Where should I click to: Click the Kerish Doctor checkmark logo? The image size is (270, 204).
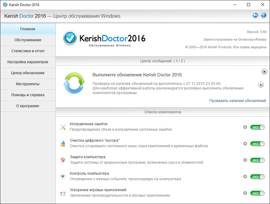pyautogui.click(x=70, y=38)
